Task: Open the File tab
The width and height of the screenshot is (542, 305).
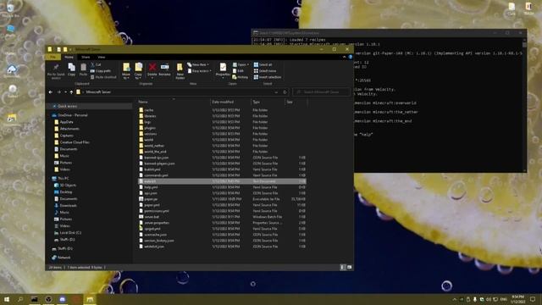Action: (x=53, y=57)
